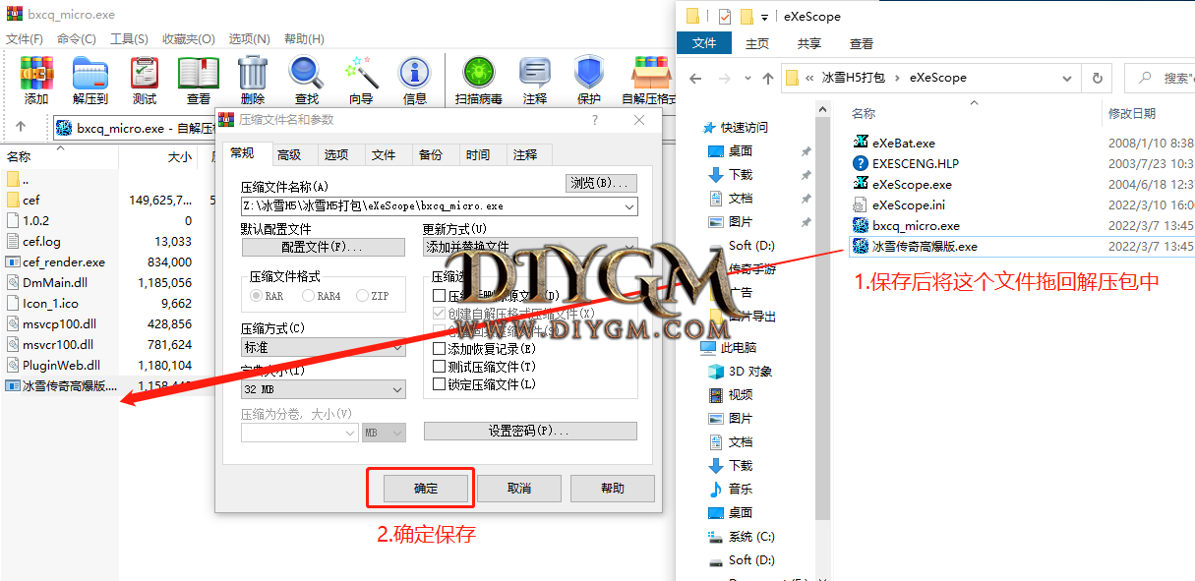
Task: Select the RAR format radio button
Action: [x=259, y=295]
